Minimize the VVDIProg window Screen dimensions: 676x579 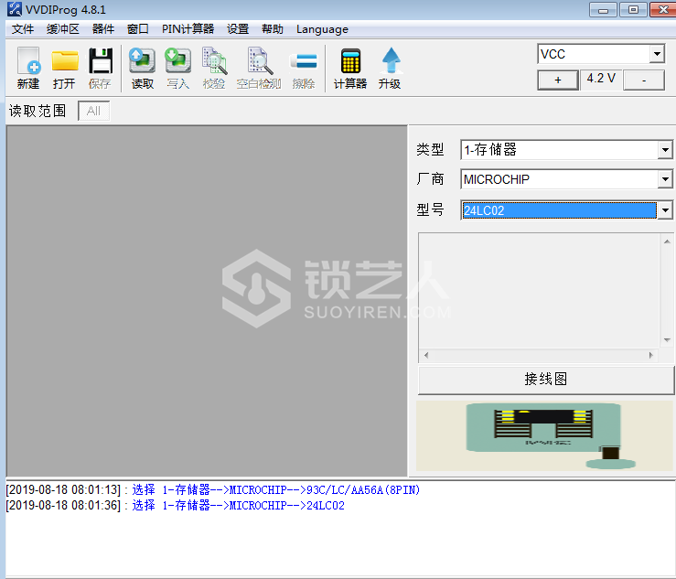(603, 10)
